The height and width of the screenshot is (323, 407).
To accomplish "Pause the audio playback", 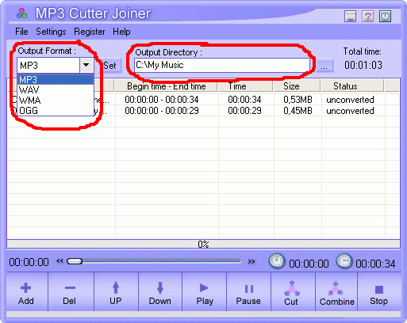I will 248,292.
